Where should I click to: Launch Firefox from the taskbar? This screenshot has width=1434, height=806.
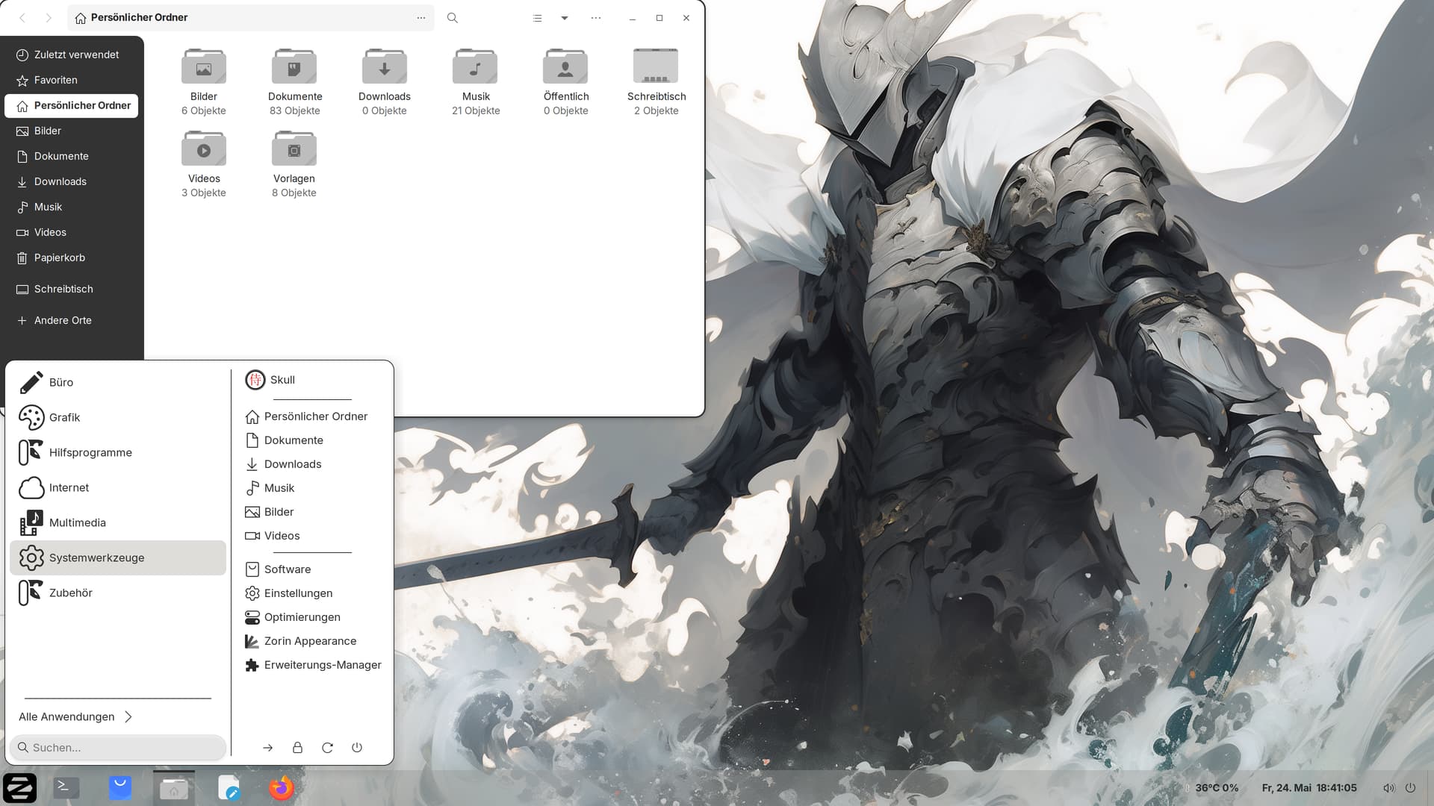tap(282, 787)
